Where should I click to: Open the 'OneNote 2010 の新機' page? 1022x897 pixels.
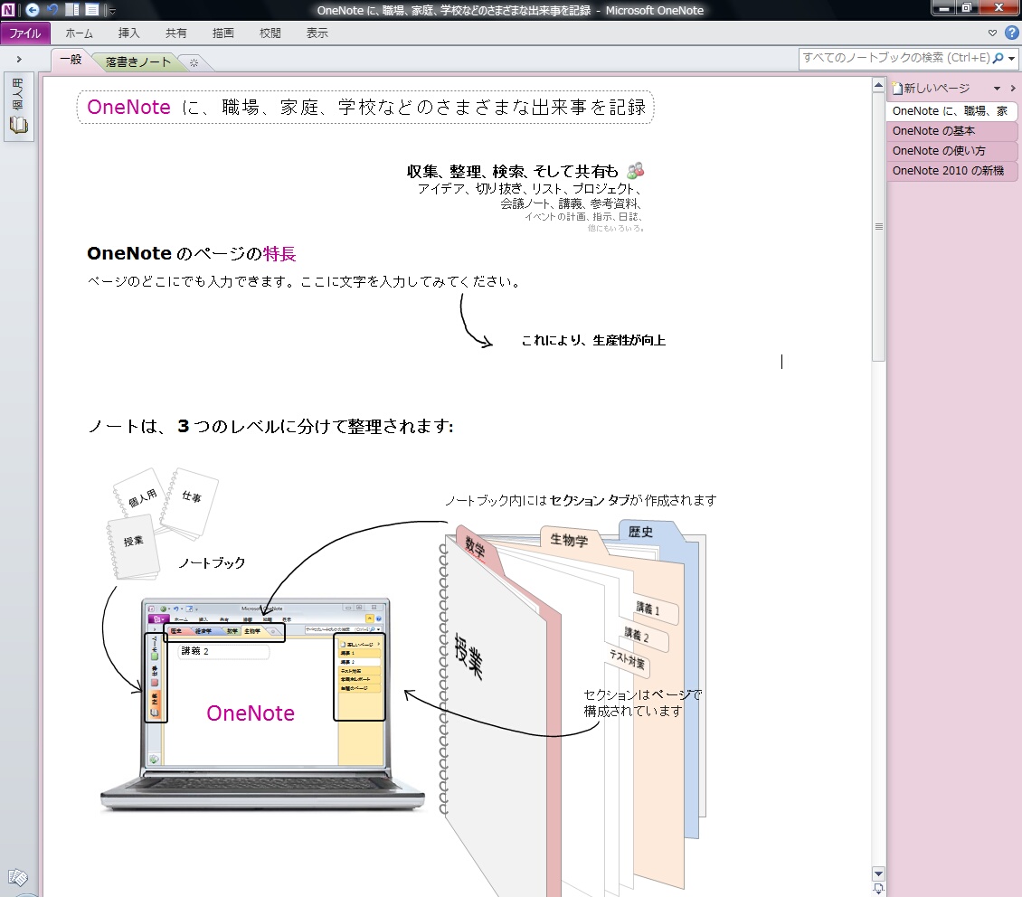(x=951, y=171)
